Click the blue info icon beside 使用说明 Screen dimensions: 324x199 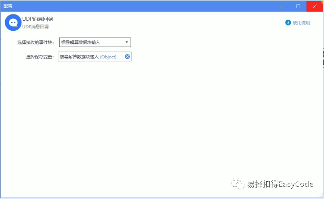(x=288, y=23)
